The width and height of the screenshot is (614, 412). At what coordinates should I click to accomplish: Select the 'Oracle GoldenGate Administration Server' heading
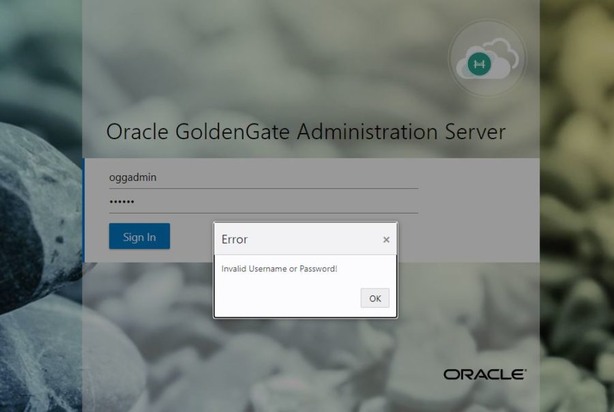(306, 132)
